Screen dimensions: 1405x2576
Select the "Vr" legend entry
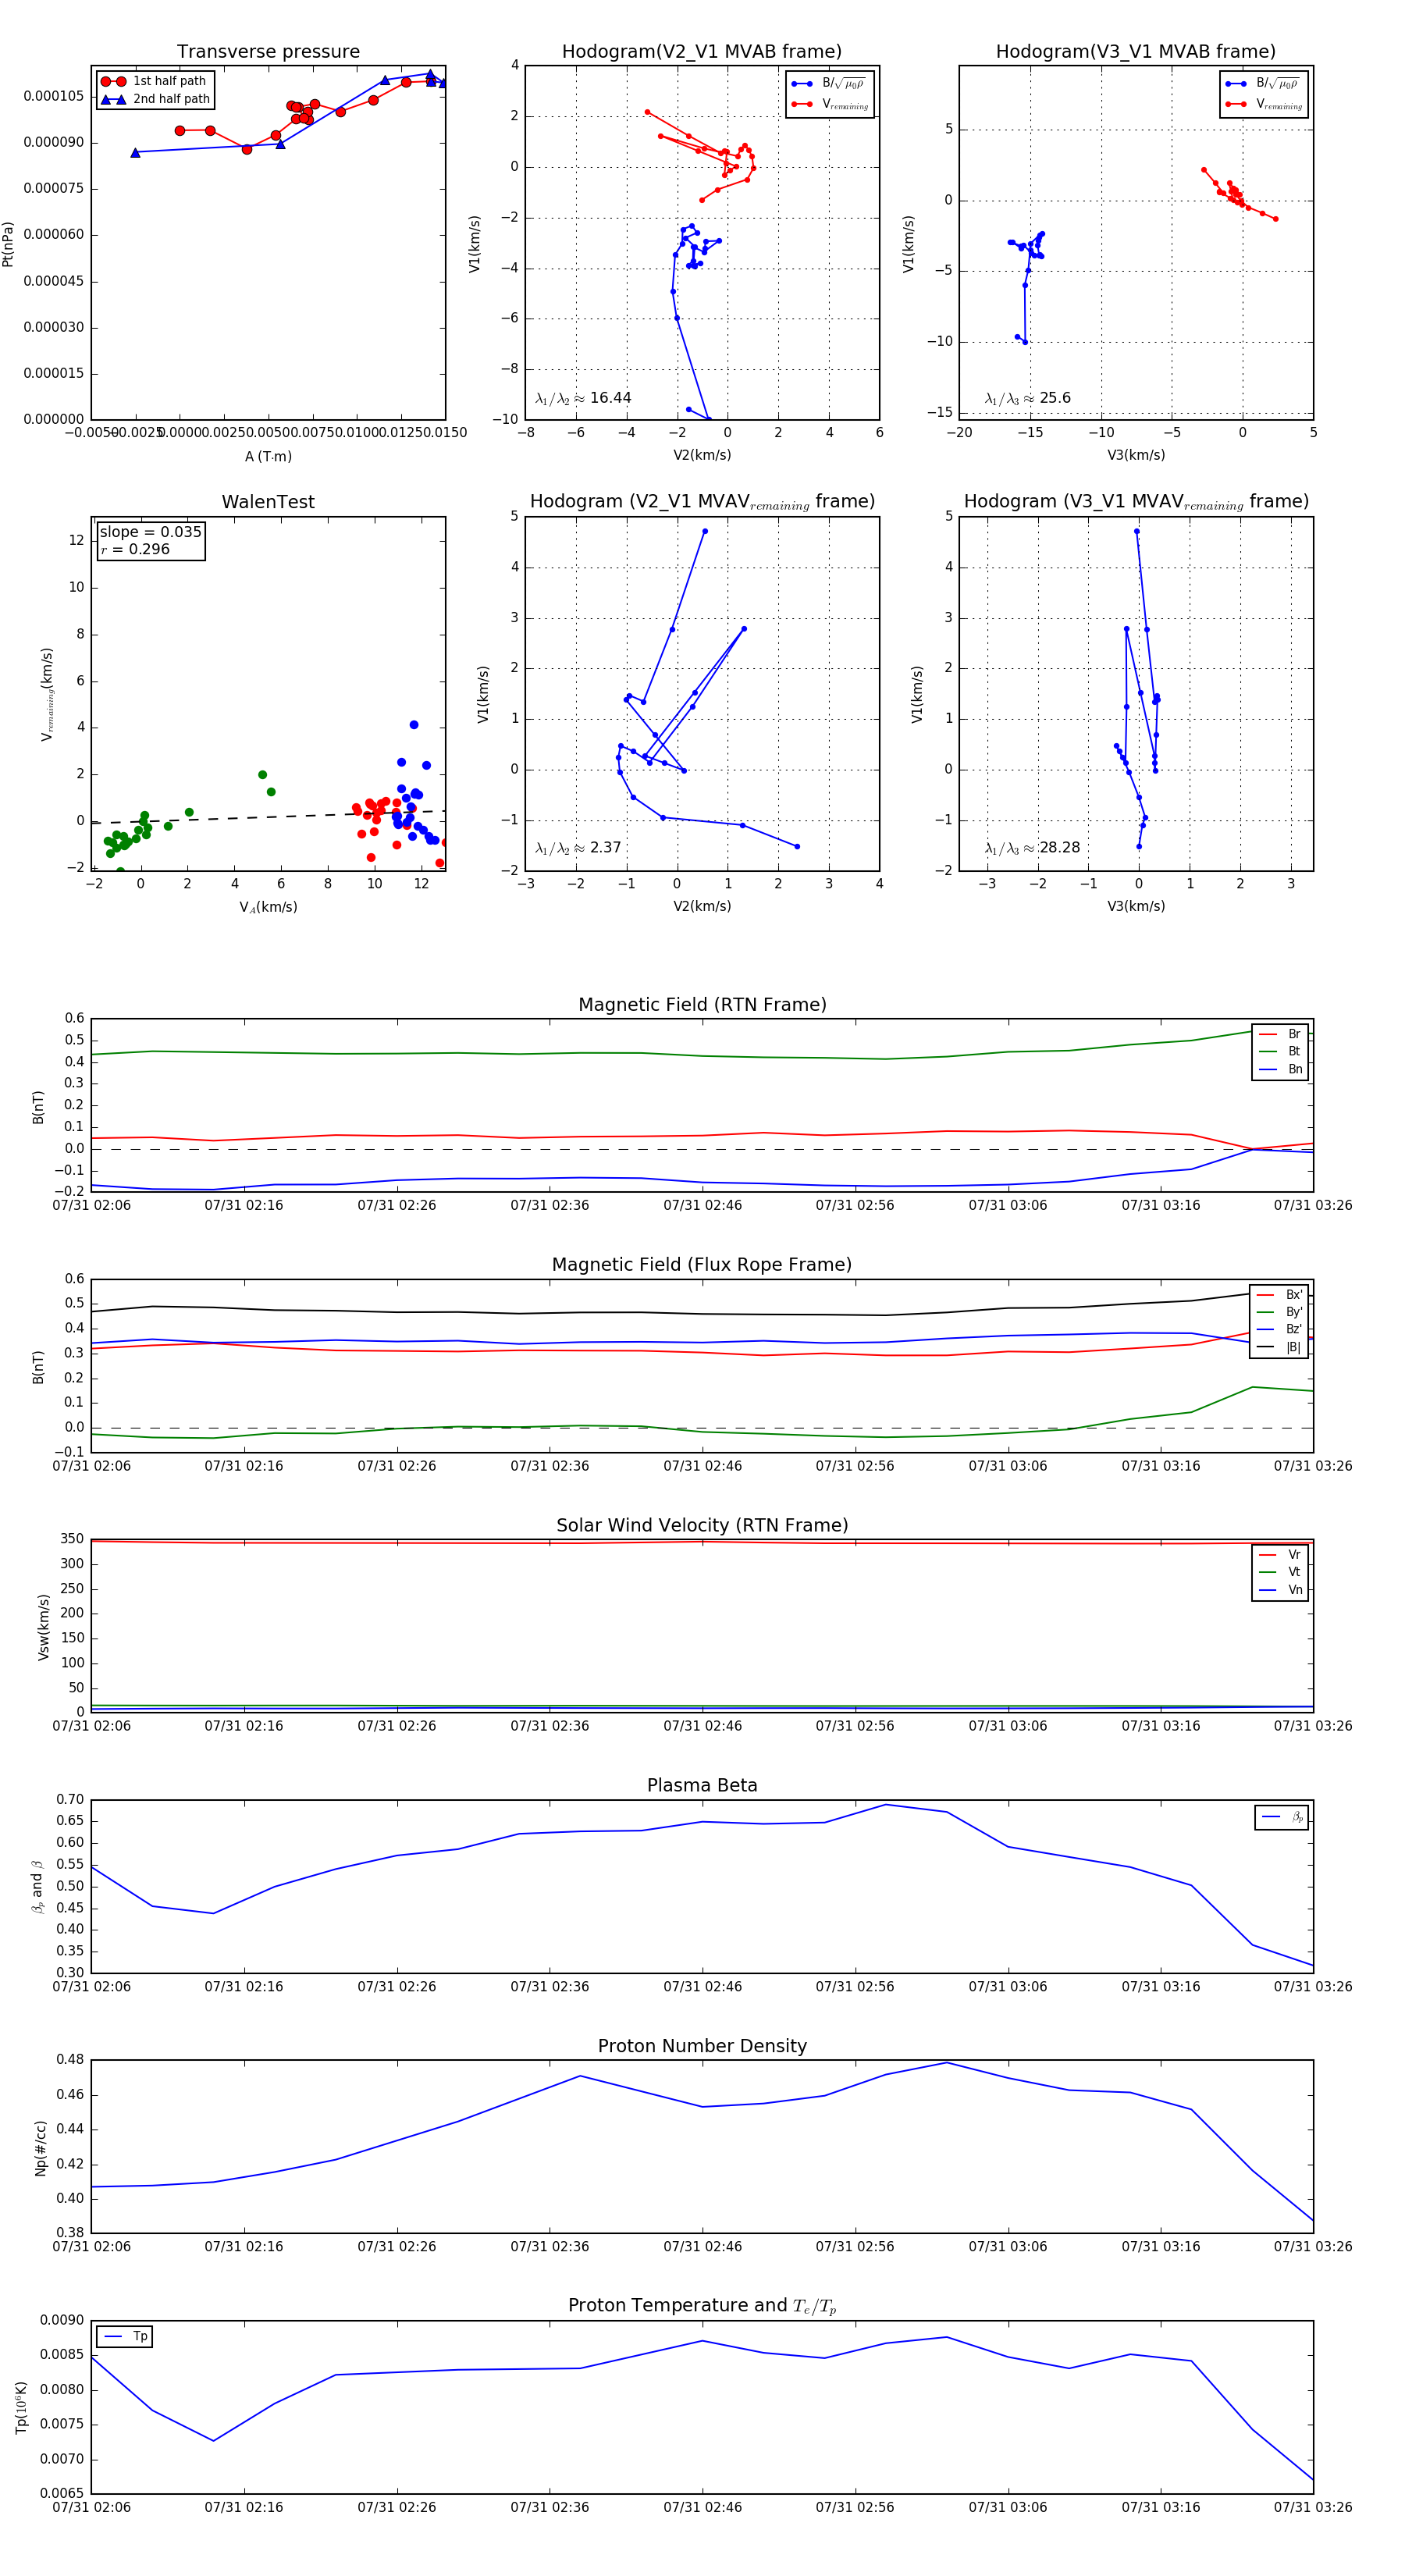tap(1280, 1555)
